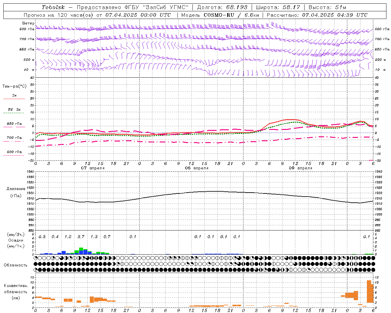Click the tallest orange convective cloud bar
This screenshot has height=313, width=391.
[369, 291]
